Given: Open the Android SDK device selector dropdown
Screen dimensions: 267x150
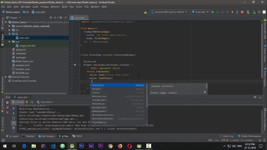Looking at the screenshot, I should tap(169, 12).
